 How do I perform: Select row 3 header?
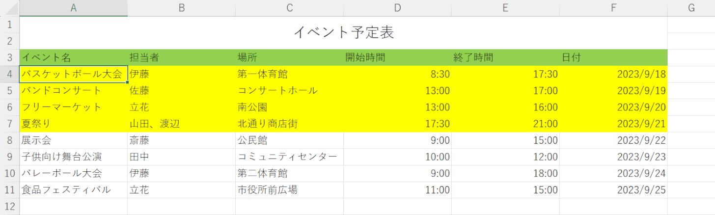click(x=10, y=57)
